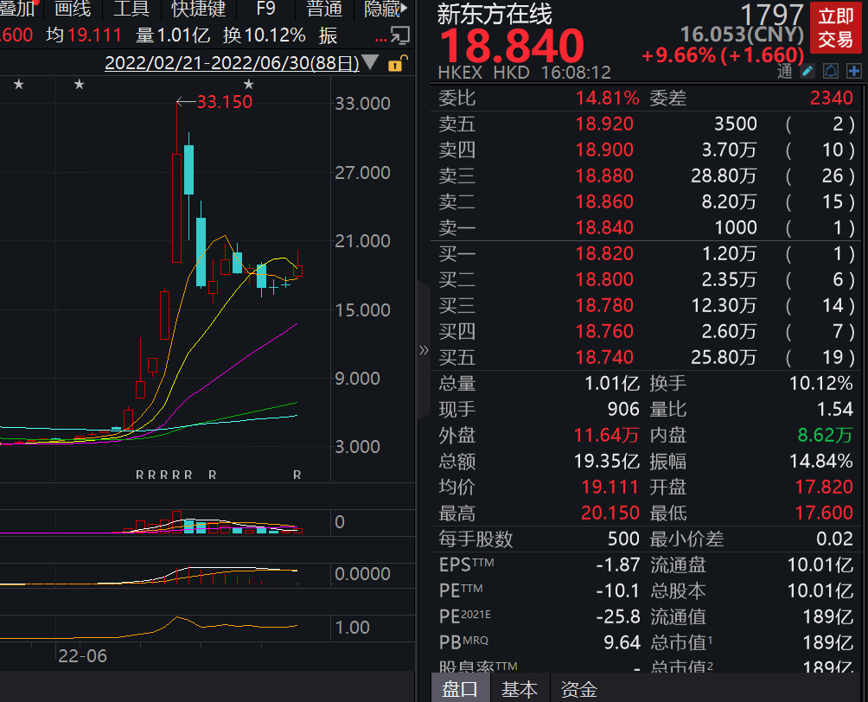Viewport: 868px width, 702px height.
Task: Select the 买三 bid price 18.780
Action: click(x=604, y=305)
